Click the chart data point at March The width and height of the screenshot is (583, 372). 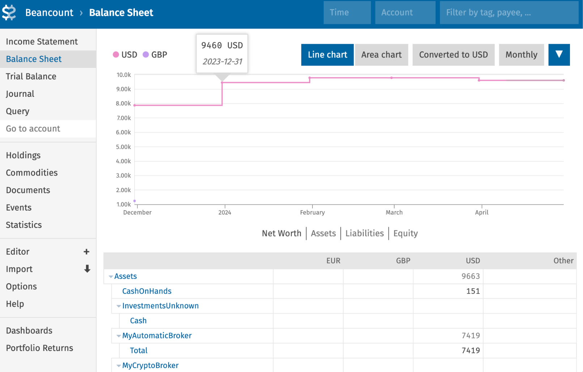[391, 78]
